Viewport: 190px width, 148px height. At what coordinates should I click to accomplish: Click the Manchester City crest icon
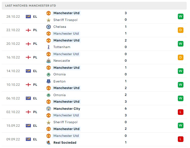tap(49, 109)
